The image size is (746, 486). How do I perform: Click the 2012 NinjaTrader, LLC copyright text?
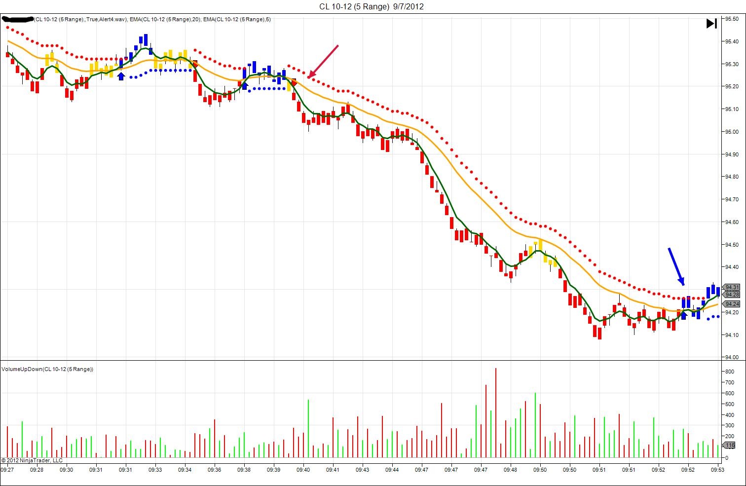click(32, 460)
